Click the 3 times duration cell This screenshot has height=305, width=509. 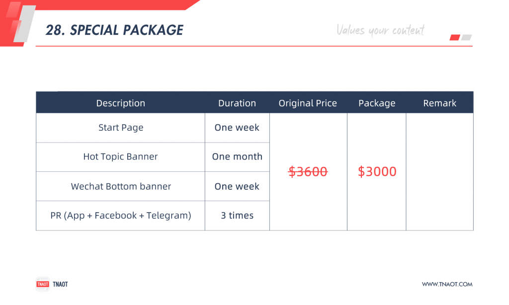pos(237,216)
